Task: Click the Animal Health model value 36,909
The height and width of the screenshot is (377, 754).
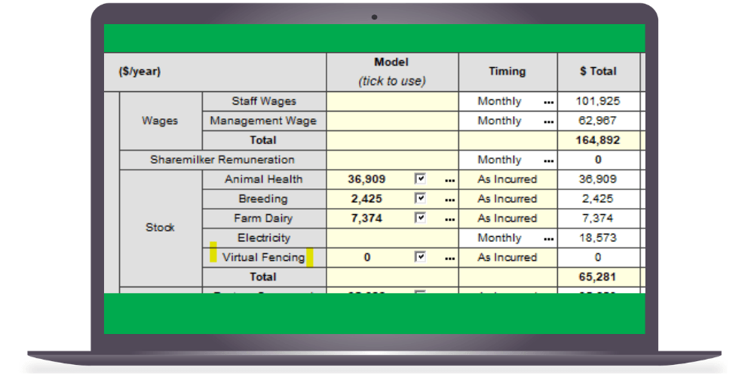Action: tap(366, 179)
